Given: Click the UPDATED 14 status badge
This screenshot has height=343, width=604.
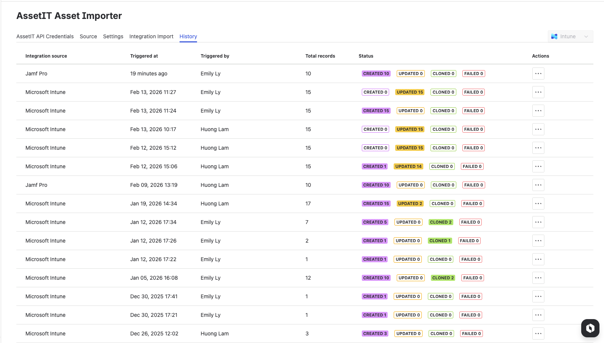Looking at the screenshot, I should pyautogui.click(x=408, y=166).
